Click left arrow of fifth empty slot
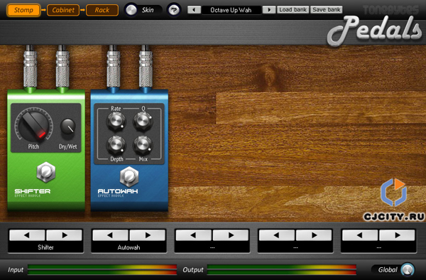426x280 pixels. pos(360,235)
